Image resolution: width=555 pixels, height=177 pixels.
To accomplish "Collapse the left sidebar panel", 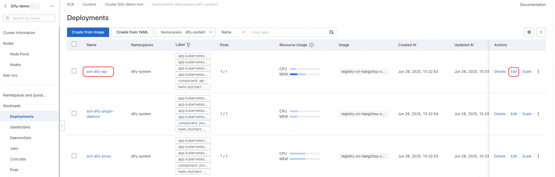I will 62,126.
